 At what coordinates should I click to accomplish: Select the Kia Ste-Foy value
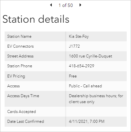point(79,36)
